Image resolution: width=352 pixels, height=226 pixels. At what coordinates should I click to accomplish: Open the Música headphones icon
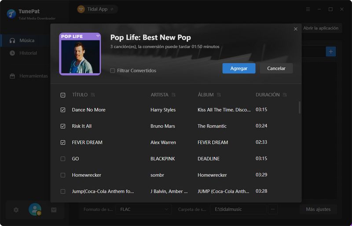(x=12, y=40)
